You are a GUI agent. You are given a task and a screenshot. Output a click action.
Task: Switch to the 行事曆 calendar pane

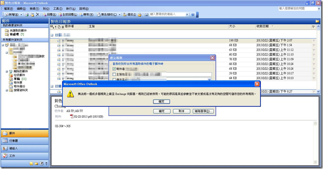click(25, 141)
